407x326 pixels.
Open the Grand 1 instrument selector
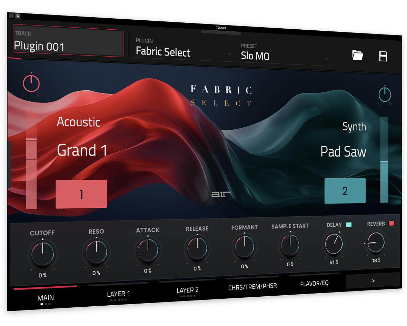coord(82,150)
